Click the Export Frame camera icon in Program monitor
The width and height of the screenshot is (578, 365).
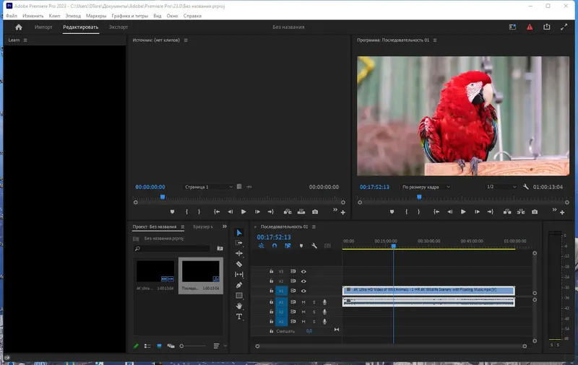click(x=534, y=212)
